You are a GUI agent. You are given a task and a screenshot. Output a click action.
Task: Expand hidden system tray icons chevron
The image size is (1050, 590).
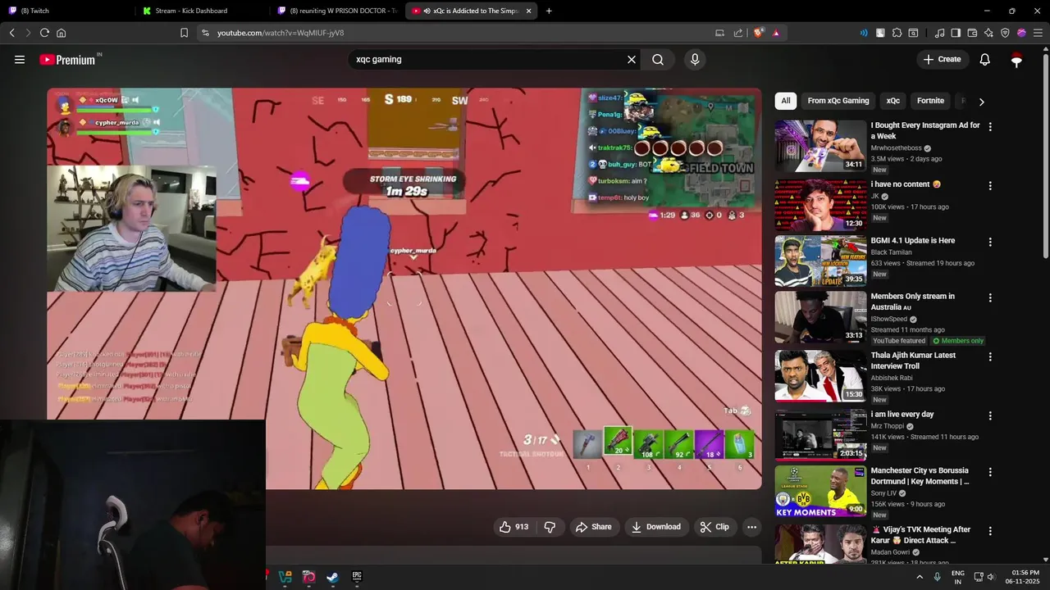click(919, 577)
